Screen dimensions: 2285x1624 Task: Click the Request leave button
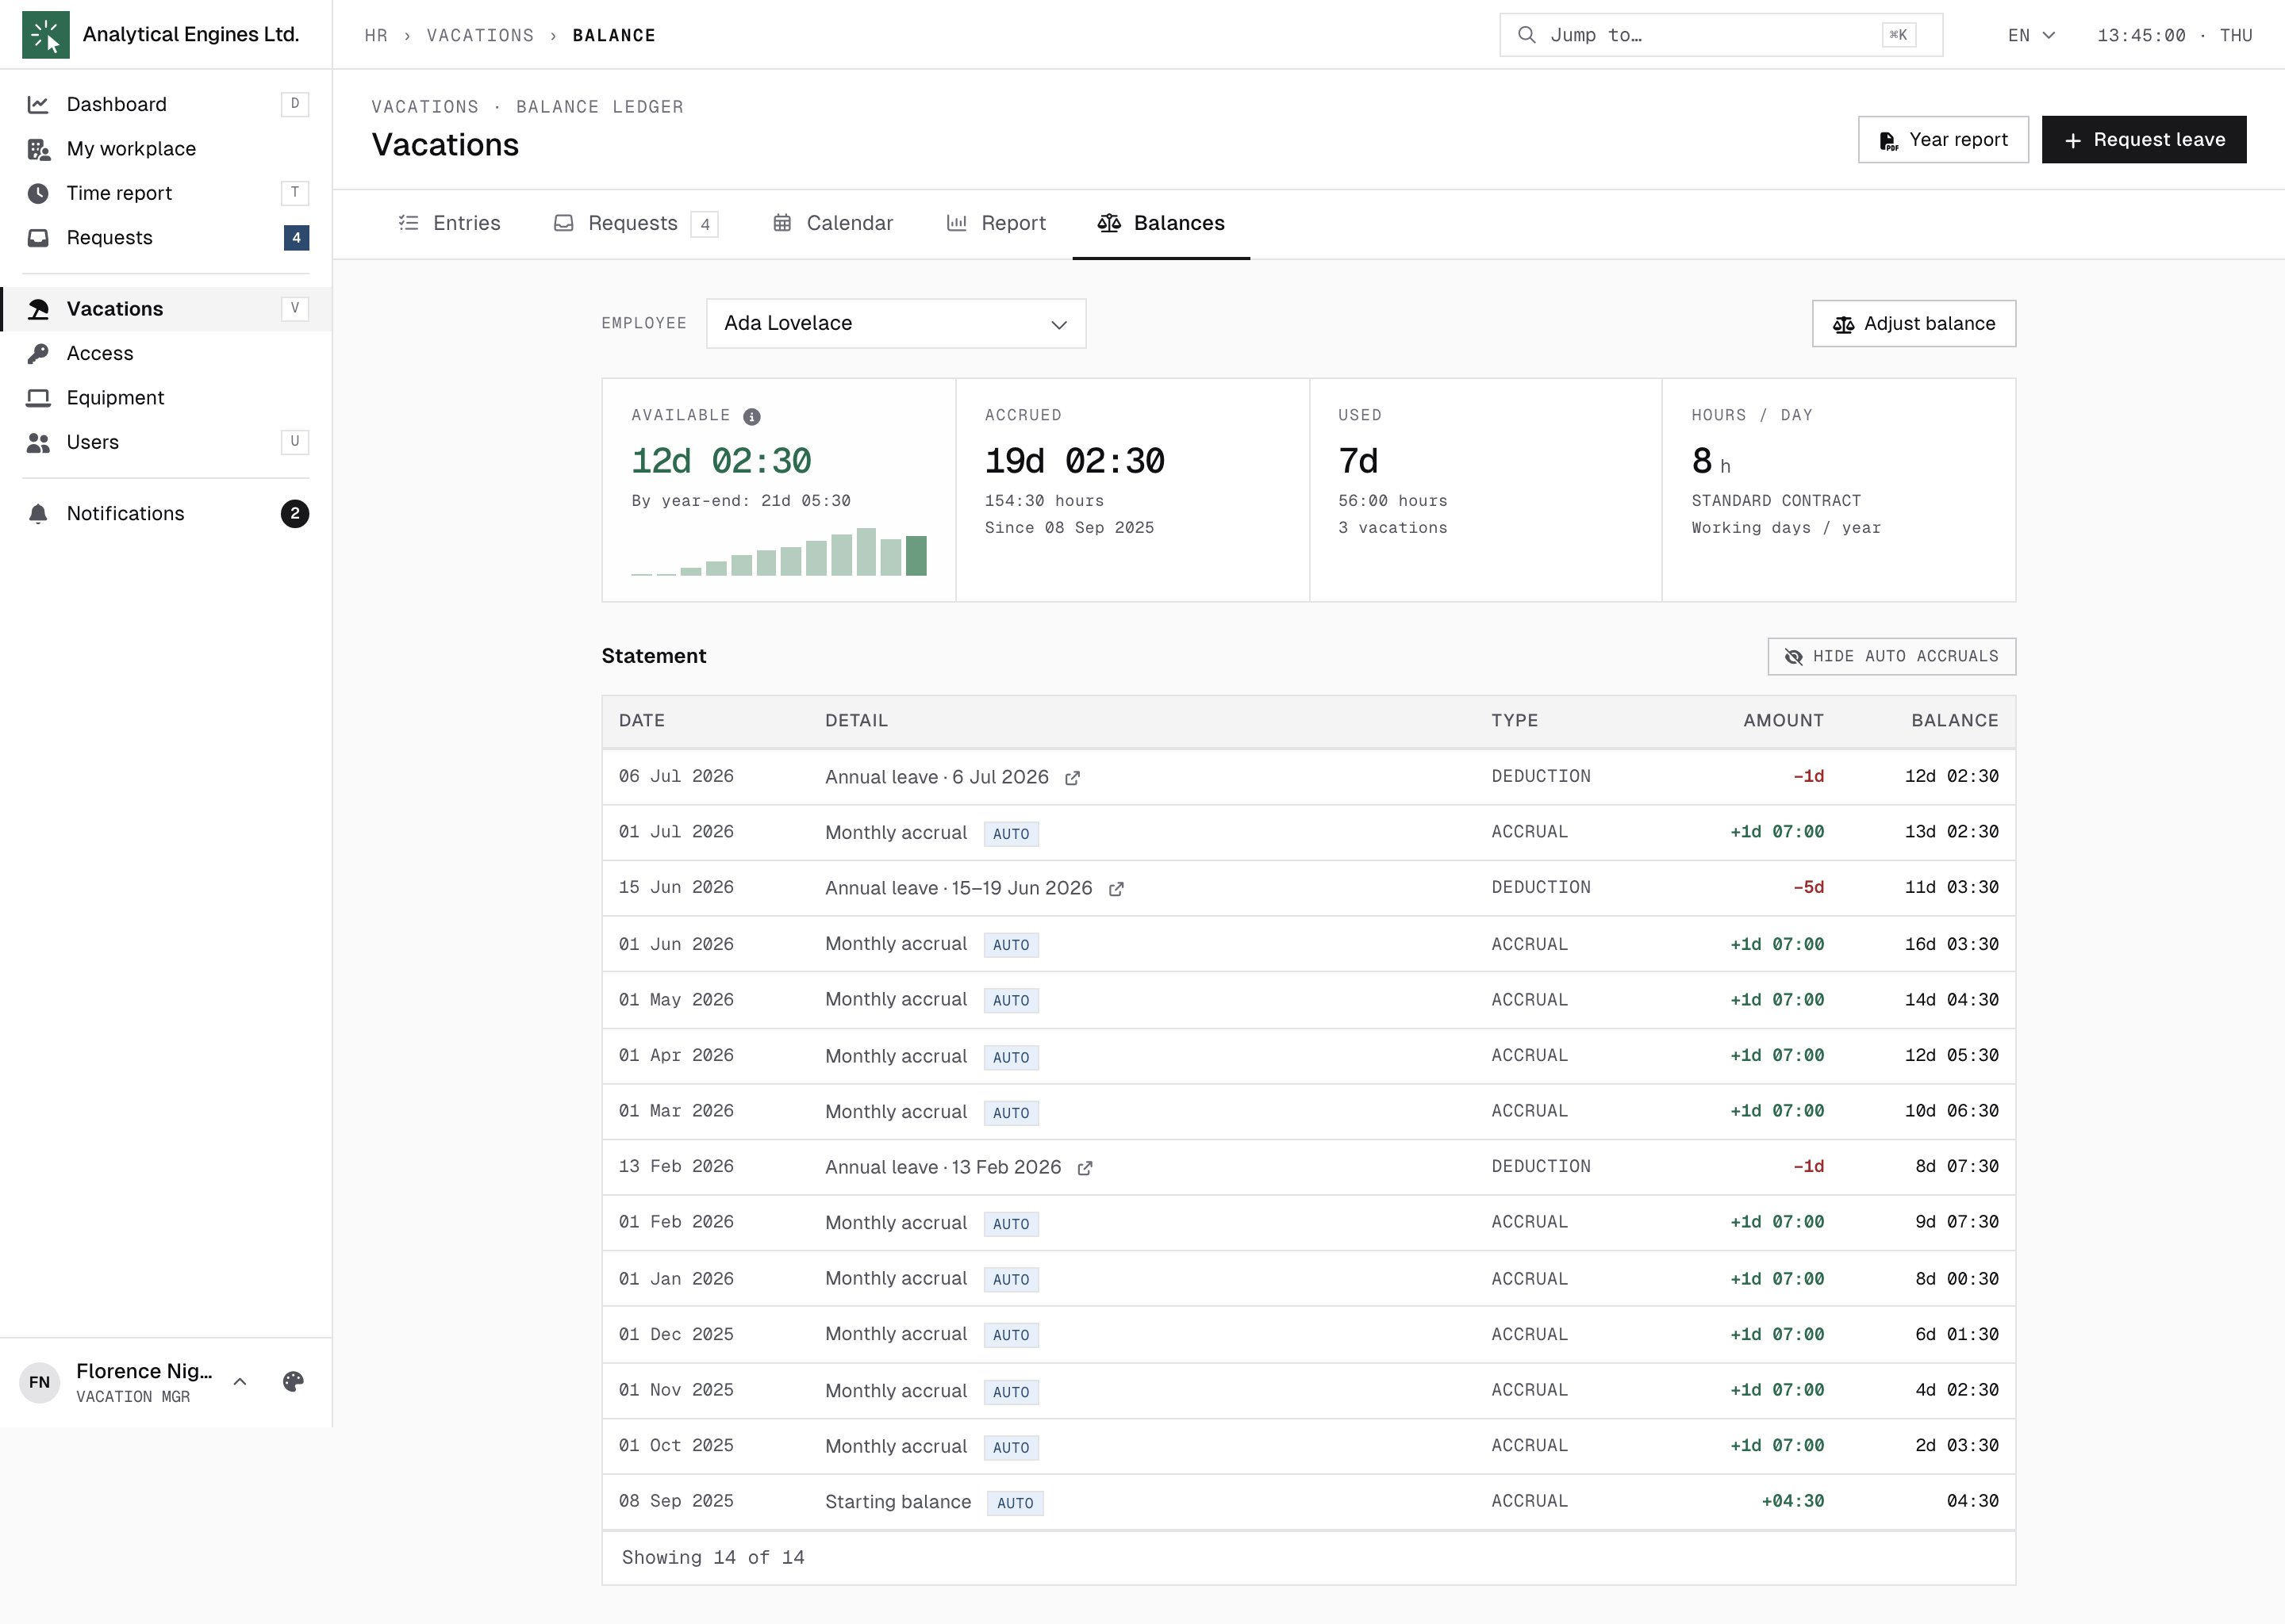click(x=2144, y=140)
